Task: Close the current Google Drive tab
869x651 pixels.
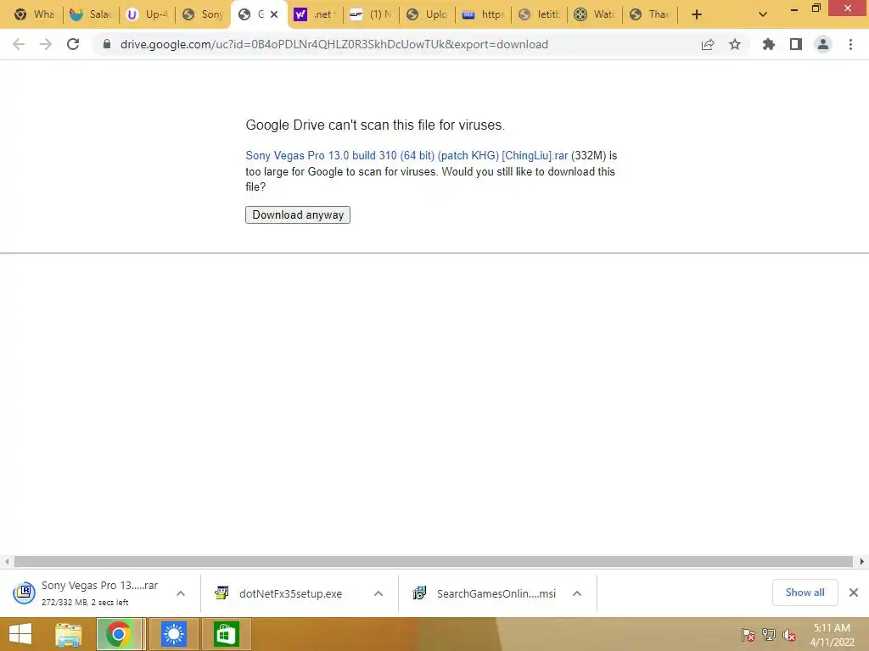Action: [274, 14]
